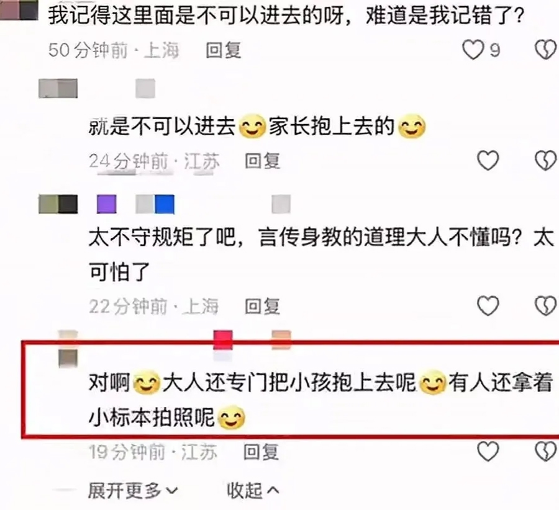
Task: Dislike the 24分钟前 江苏 reply
Action: 545,160
